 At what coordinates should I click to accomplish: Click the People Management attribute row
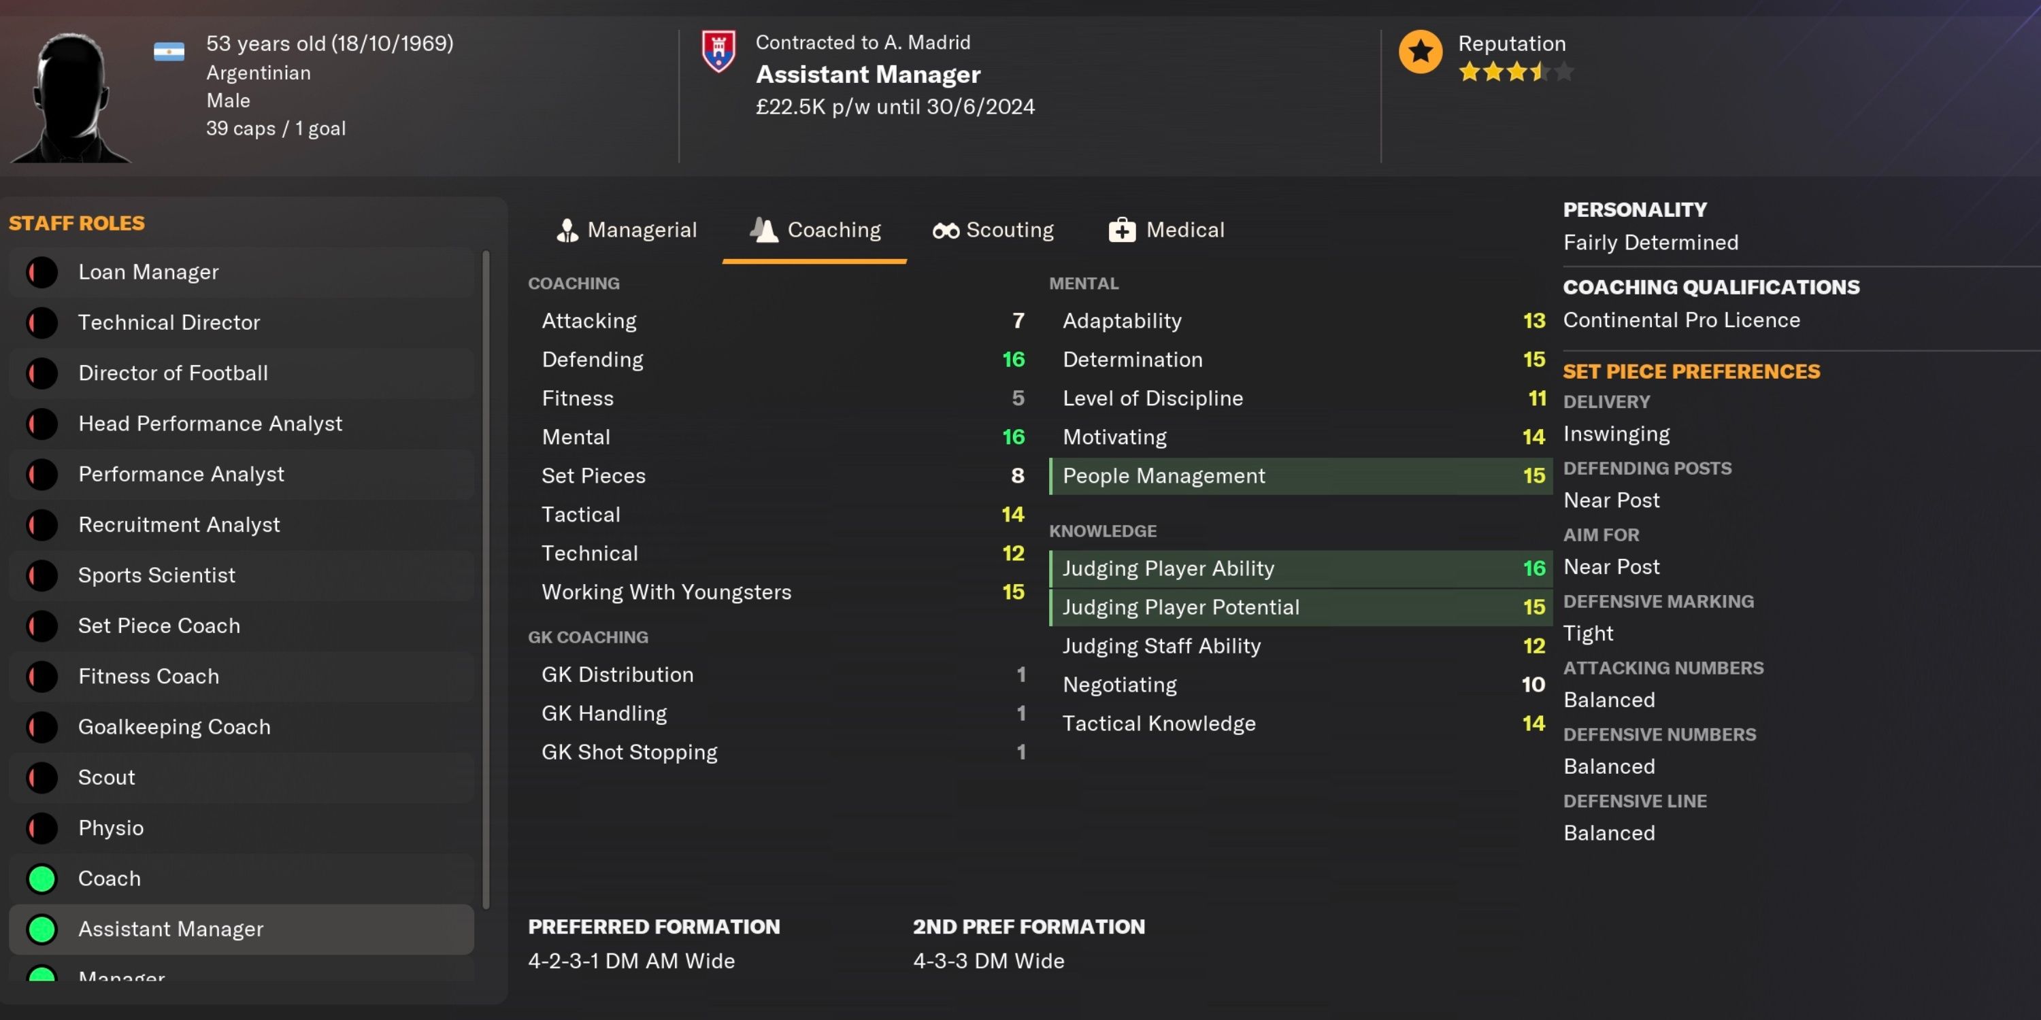(1299, 476)
